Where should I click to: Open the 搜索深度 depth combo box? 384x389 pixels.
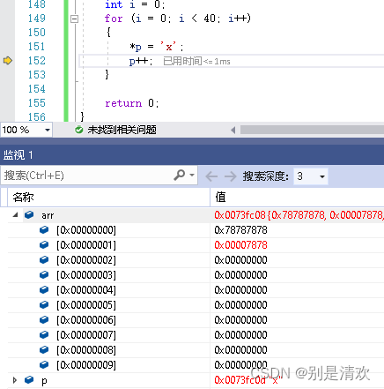point(311,176)
